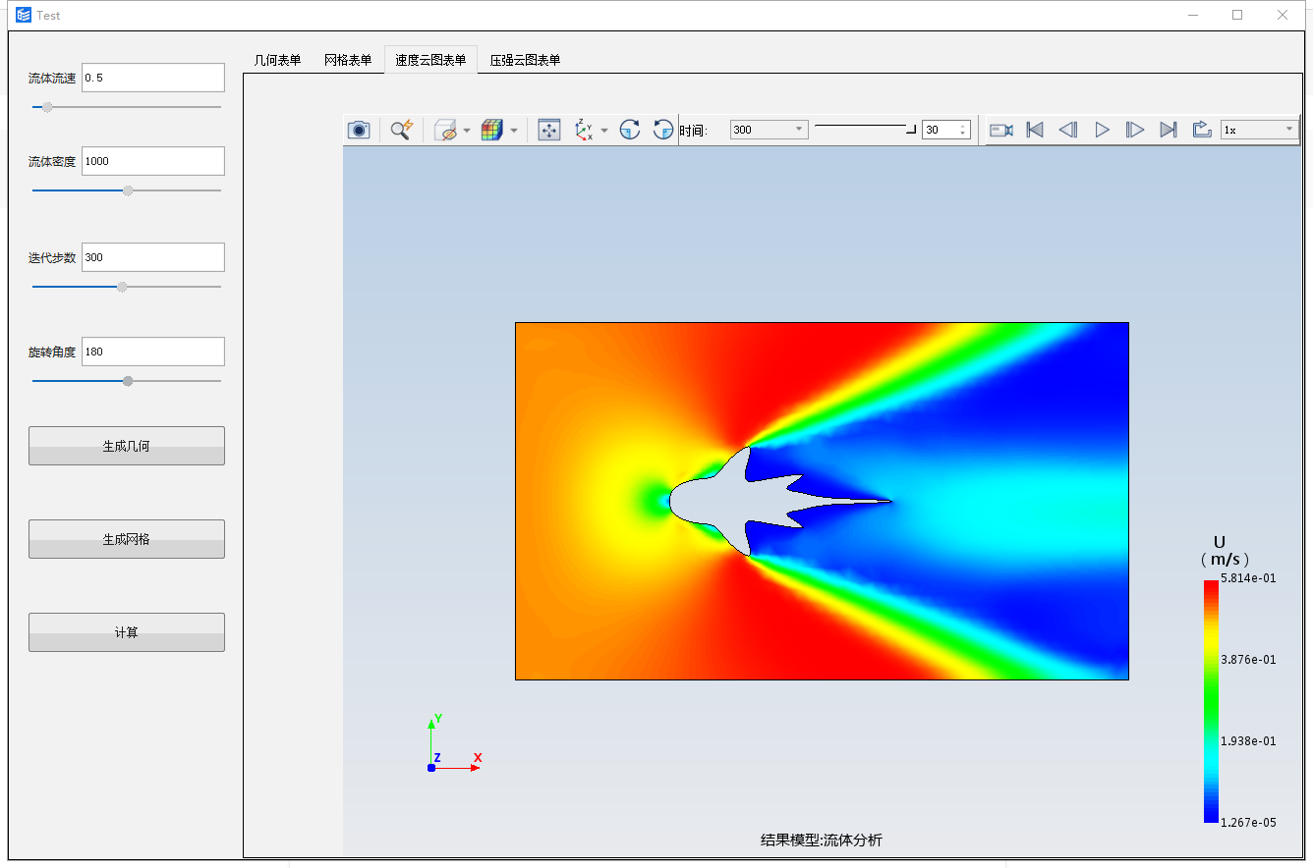Click the 生成几何 button

127,446
